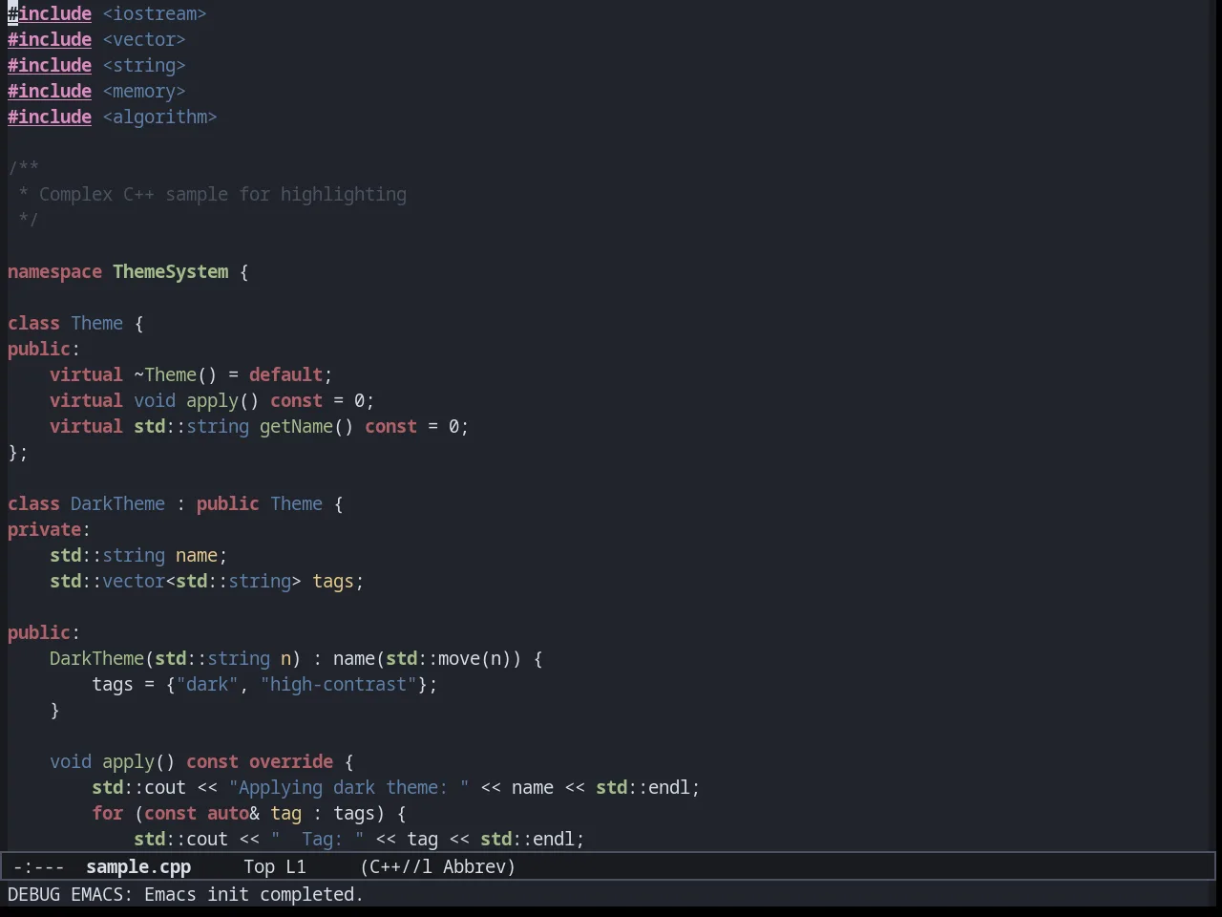The width and height of the screenshot is (1222, 917).
Task: Click the "dark" string literal
Action: coord(207,685)
